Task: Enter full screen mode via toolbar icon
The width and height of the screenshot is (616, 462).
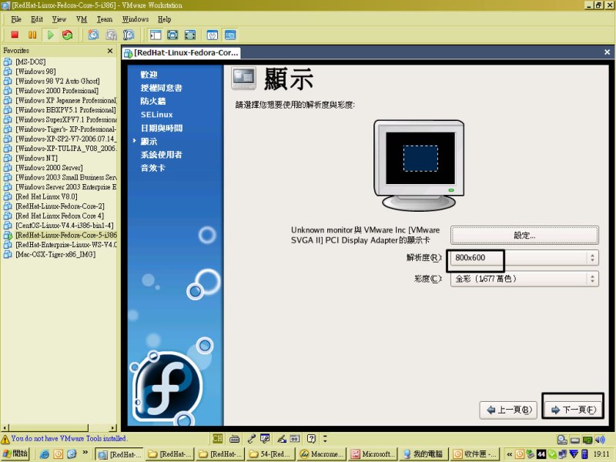Action: point(190,35)
